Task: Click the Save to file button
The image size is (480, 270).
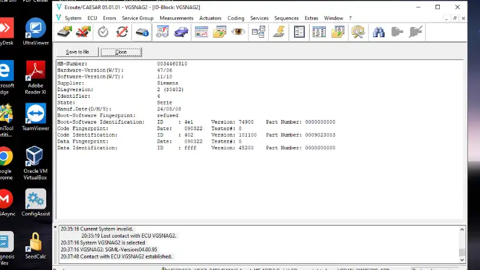Action: click(x=77, y=52)
